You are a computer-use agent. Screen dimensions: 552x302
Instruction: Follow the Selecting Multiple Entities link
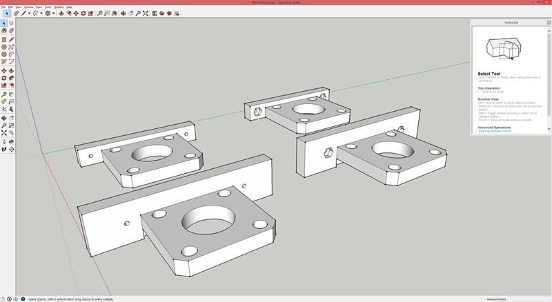(495, 131)
